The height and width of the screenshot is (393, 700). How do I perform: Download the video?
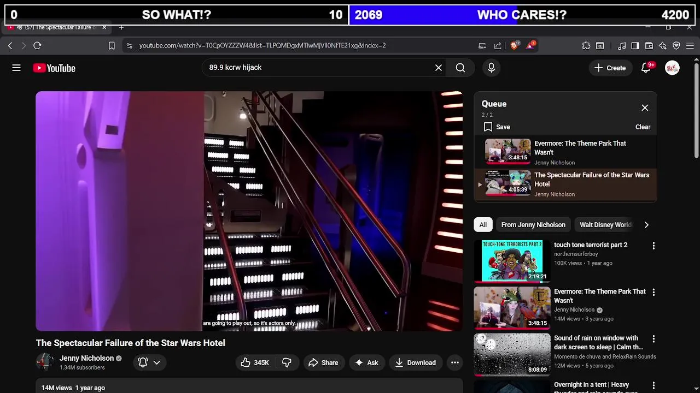(415, 362)
